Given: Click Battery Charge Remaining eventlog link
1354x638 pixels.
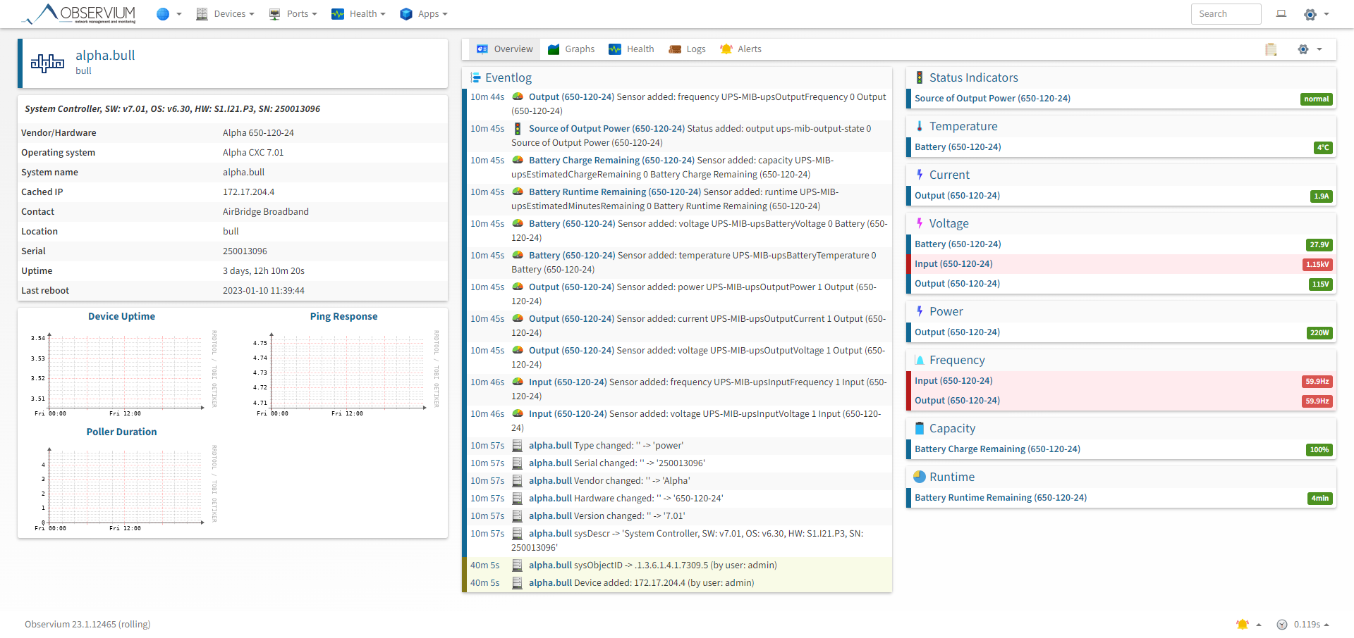Looking at the screenshot, I should pyautogui.click(x=611, y=161).
